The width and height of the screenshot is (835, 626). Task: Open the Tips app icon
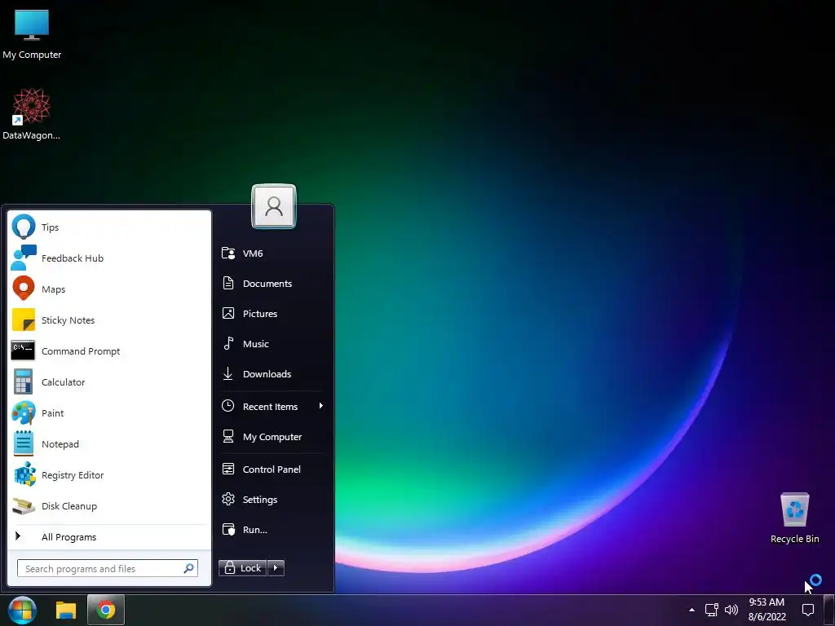pyautogui.click(x=24, y=227)
